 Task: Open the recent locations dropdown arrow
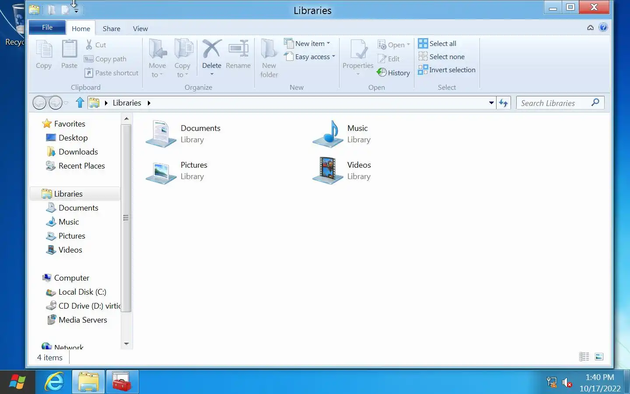tap(66, 103)
